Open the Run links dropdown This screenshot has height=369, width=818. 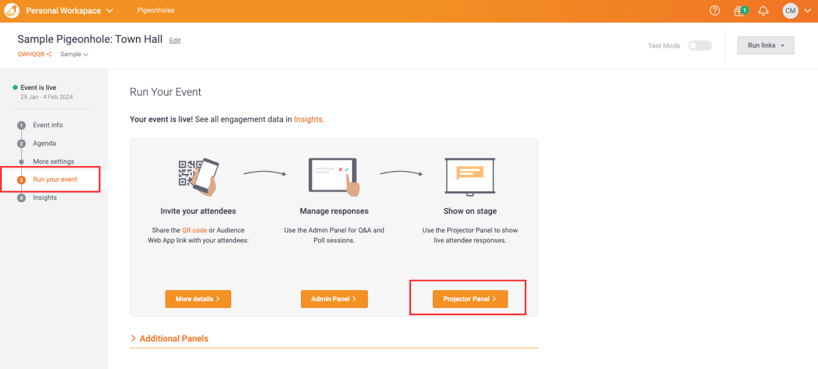point(765,45)
